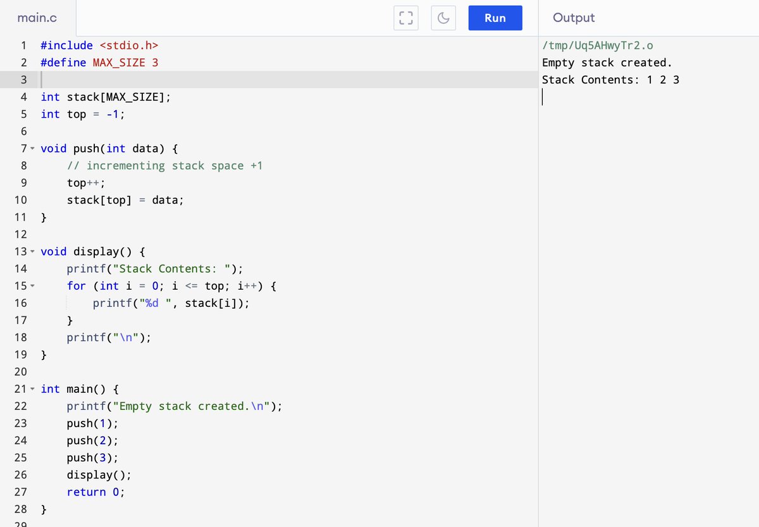This screenshot has width=759, height=527.
Task: Run the program with the Run button
Action: [495, 18]
